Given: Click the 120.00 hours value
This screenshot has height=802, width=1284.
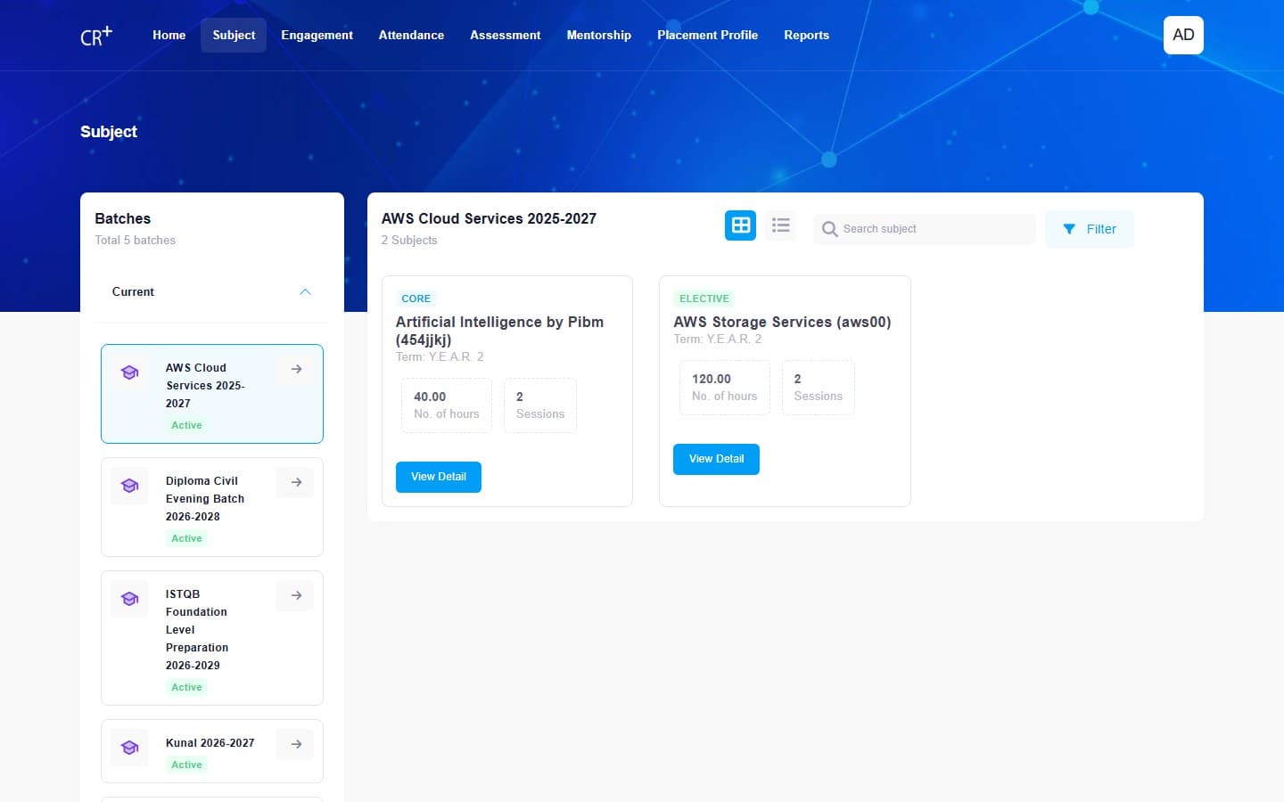Looking at the screenshot, I should (712, 379).
